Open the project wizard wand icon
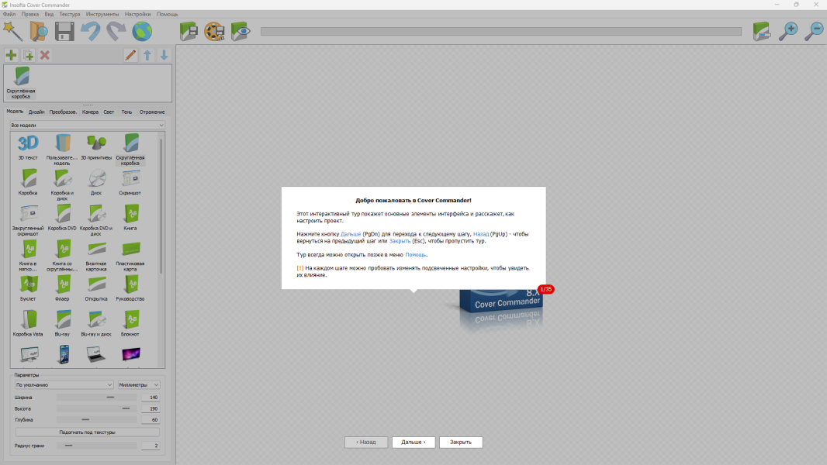Viewport: 827px width, 465px height. pos(12,32)
